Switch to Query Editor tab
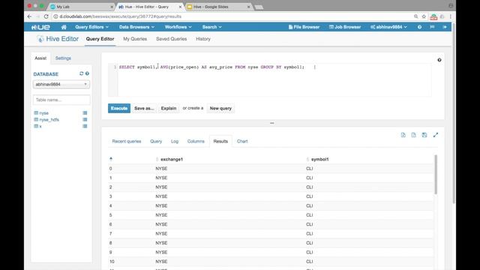Viewport: 480px width, 270px height. pyautogui.click(x=100, y=39)
